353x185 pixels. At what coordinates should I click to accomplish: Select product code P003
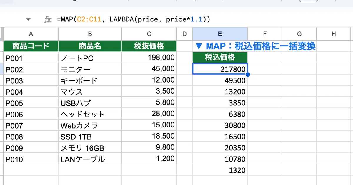[31, 80]
